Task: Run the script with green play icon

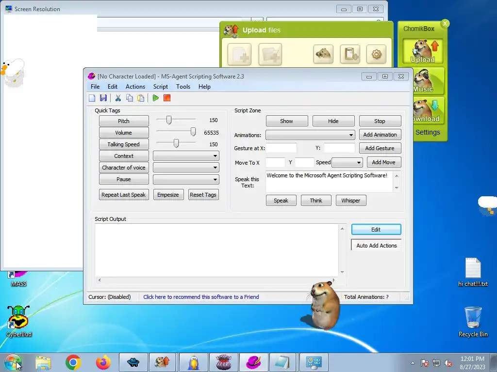Action: (156, 98)
